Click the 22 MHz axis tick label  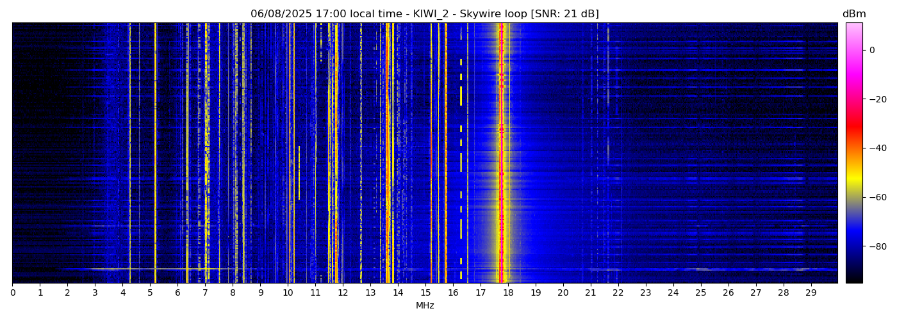click(x=618, y=293)
